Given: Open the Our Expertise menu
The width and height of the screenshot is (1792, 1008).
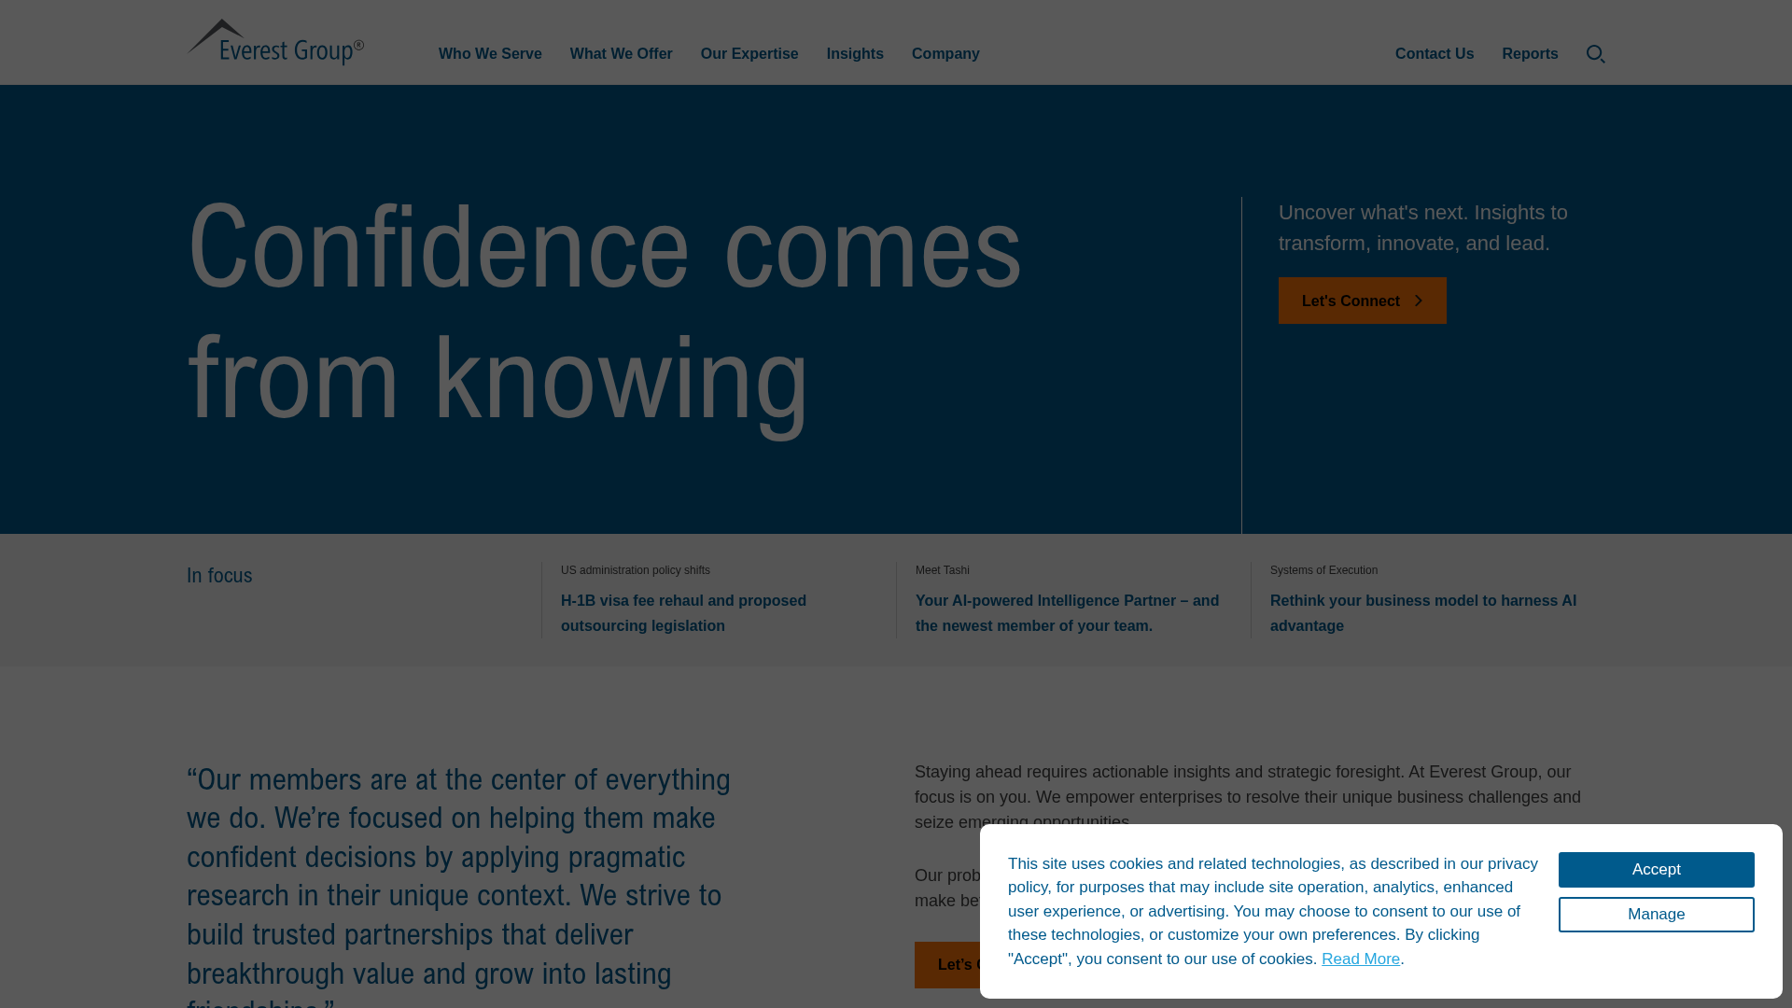Looking at the screenshot, I should click(x=749, y=54).
